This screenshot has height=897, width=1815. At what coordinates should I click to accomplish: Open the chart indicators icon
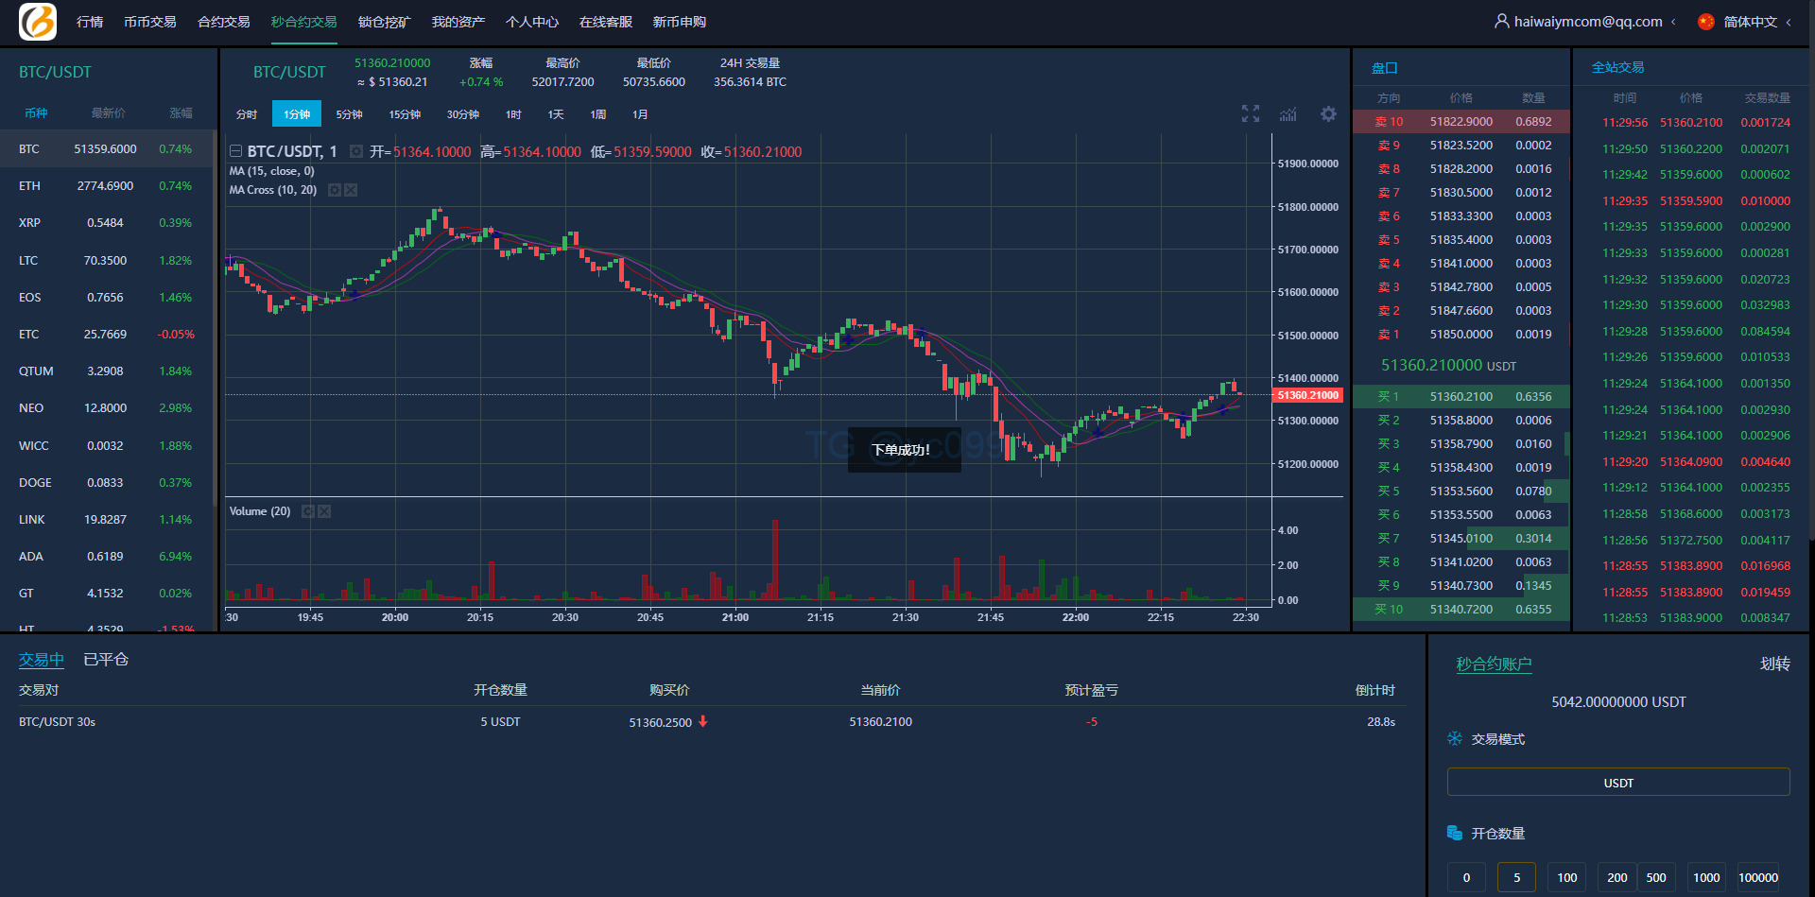point(1288,114)
